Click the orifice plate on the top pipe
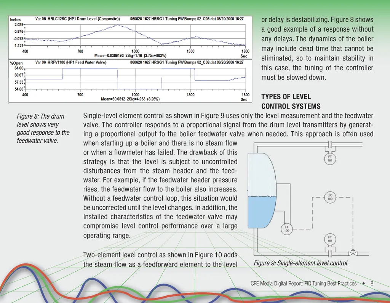Image resolution: width=390 pixels, height=303 pixels. point(330,144)
